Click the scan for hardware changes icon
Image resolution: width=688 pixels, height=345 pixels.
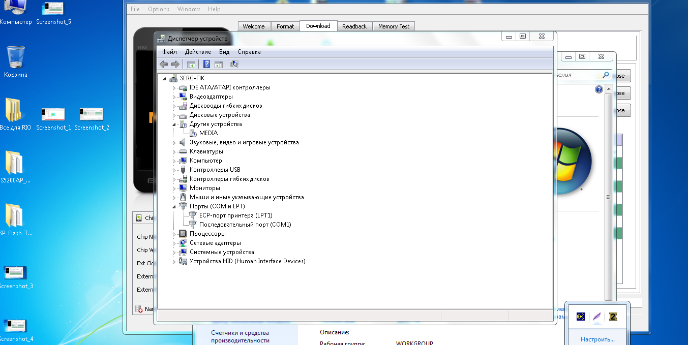234,64
